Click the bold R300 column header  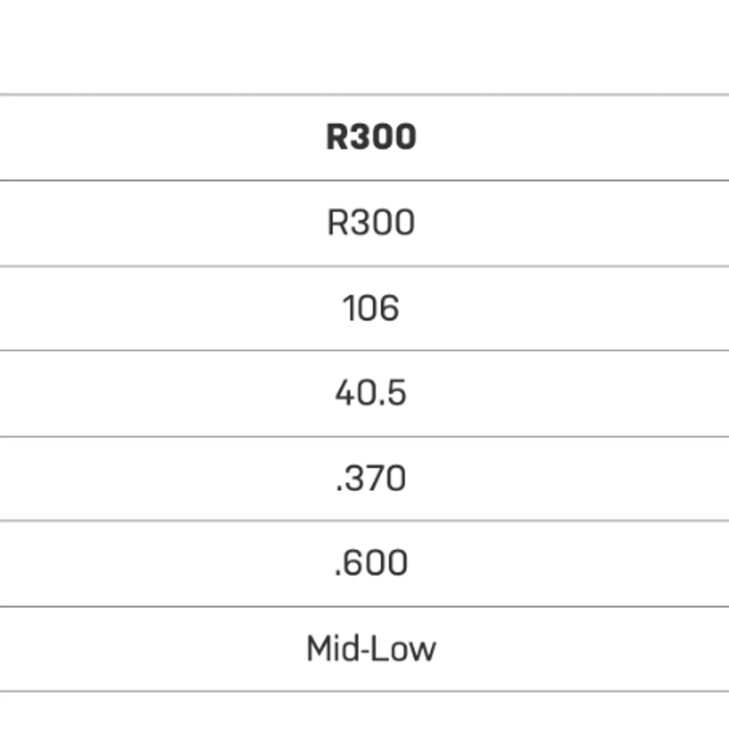(x=371, y=137)
